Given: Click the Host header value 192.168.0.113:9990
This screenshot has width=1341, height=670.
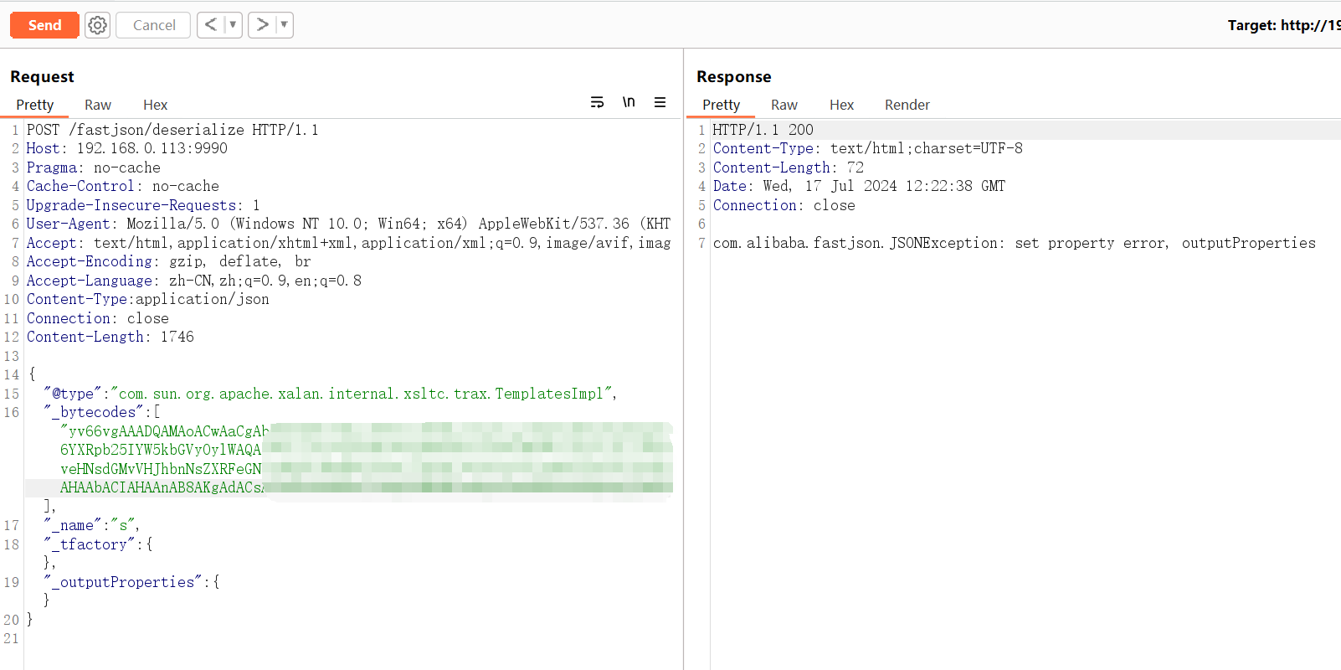Looking at the screenshot, I should pos(152,148).
